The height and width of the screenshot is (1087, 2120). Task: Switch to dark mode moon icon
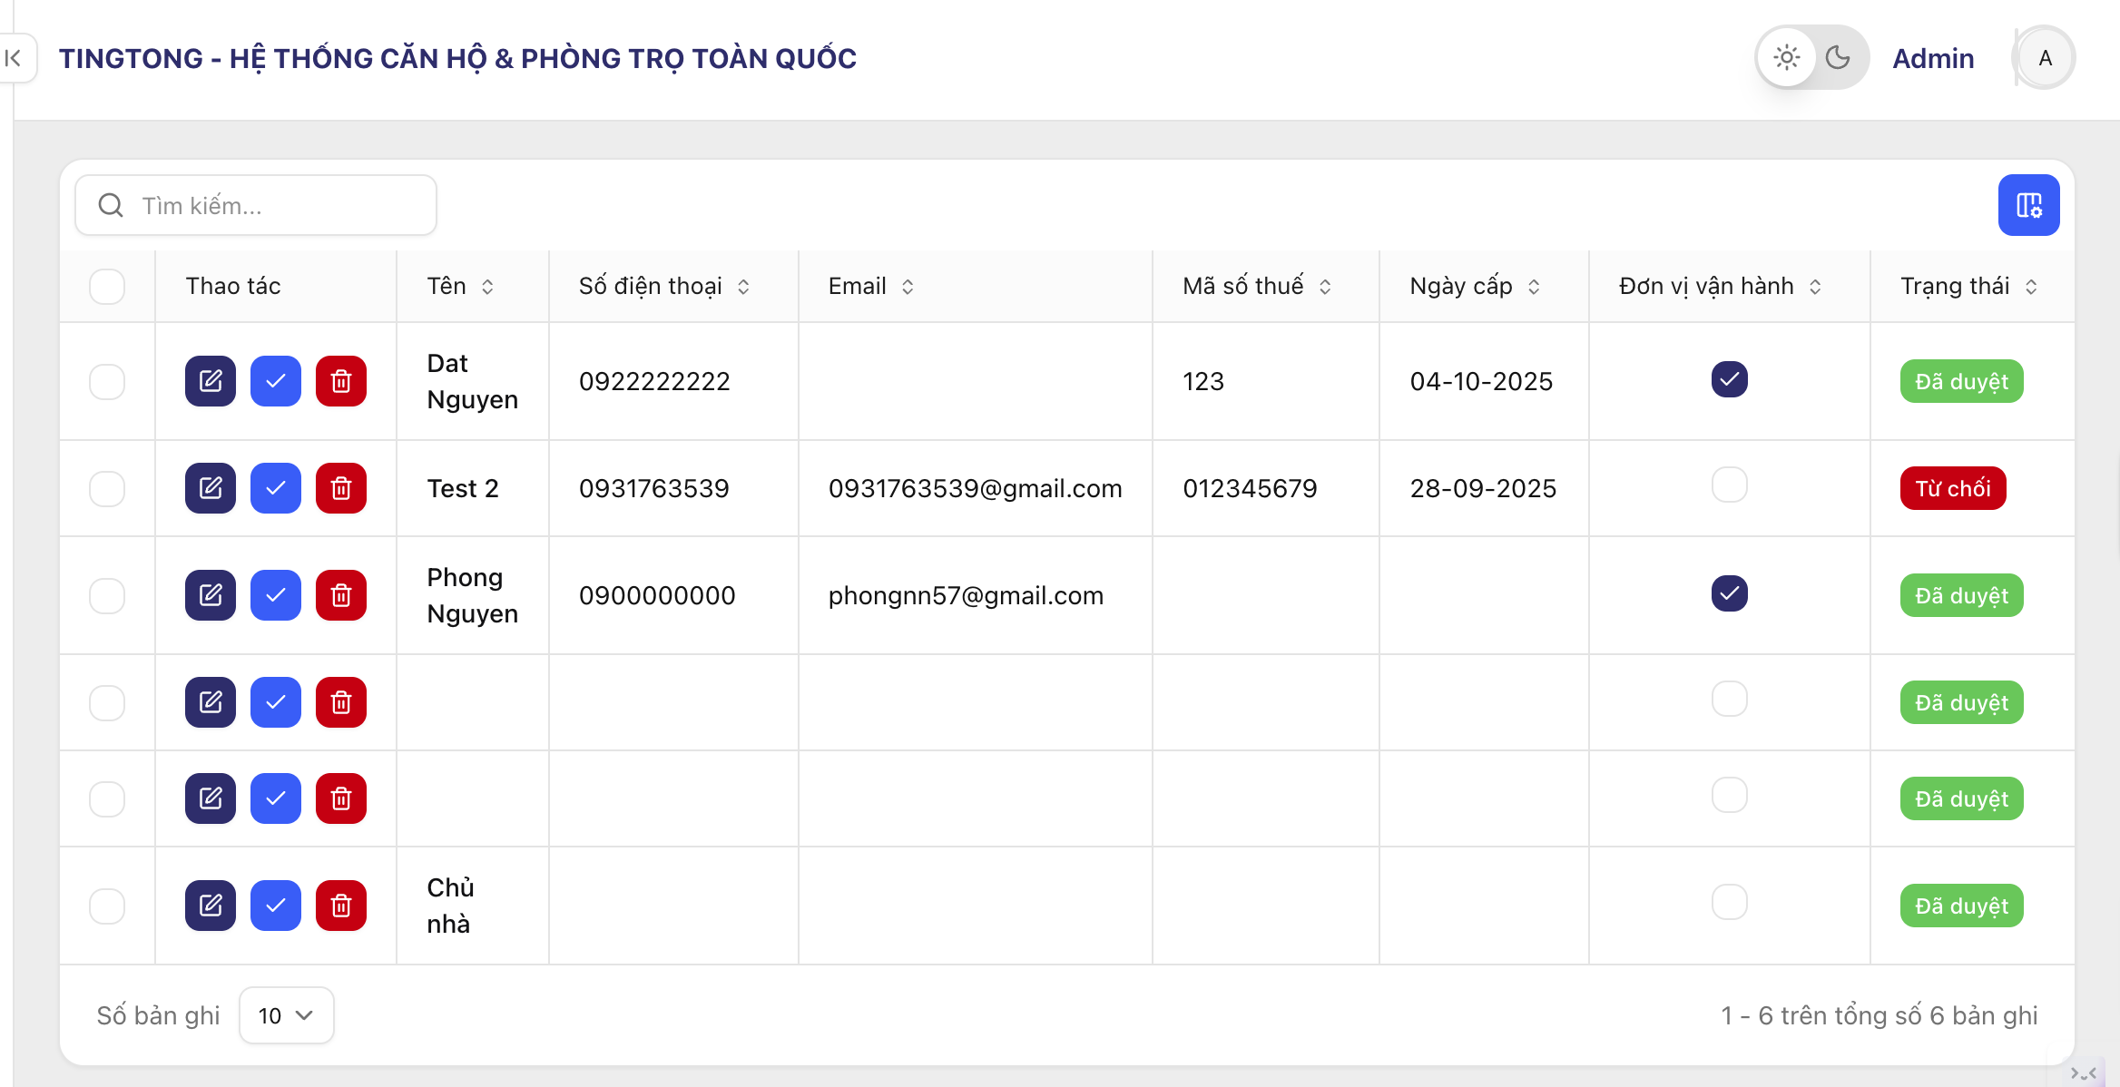pos(1838,58)
